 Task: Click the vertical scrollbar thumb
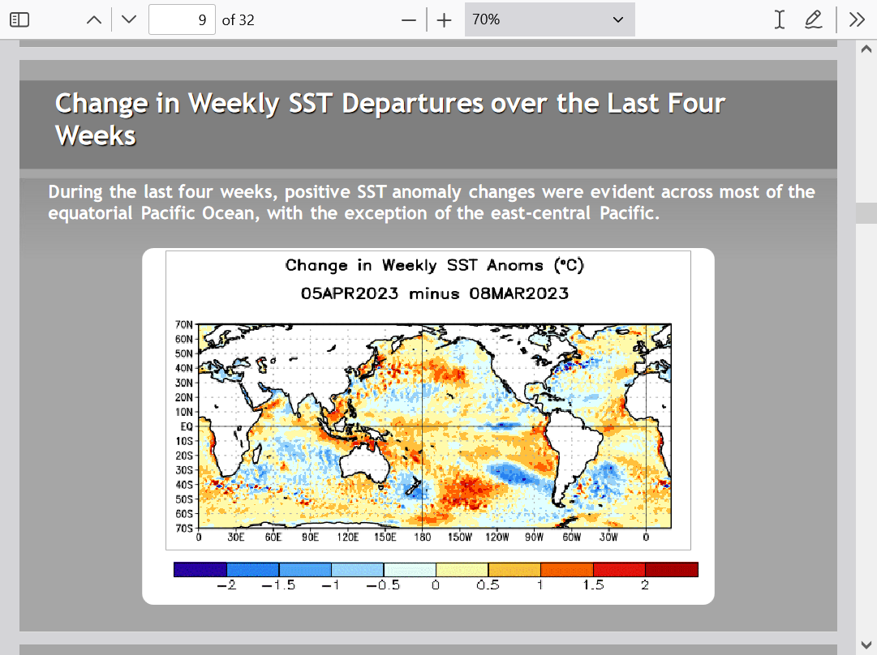866,212
